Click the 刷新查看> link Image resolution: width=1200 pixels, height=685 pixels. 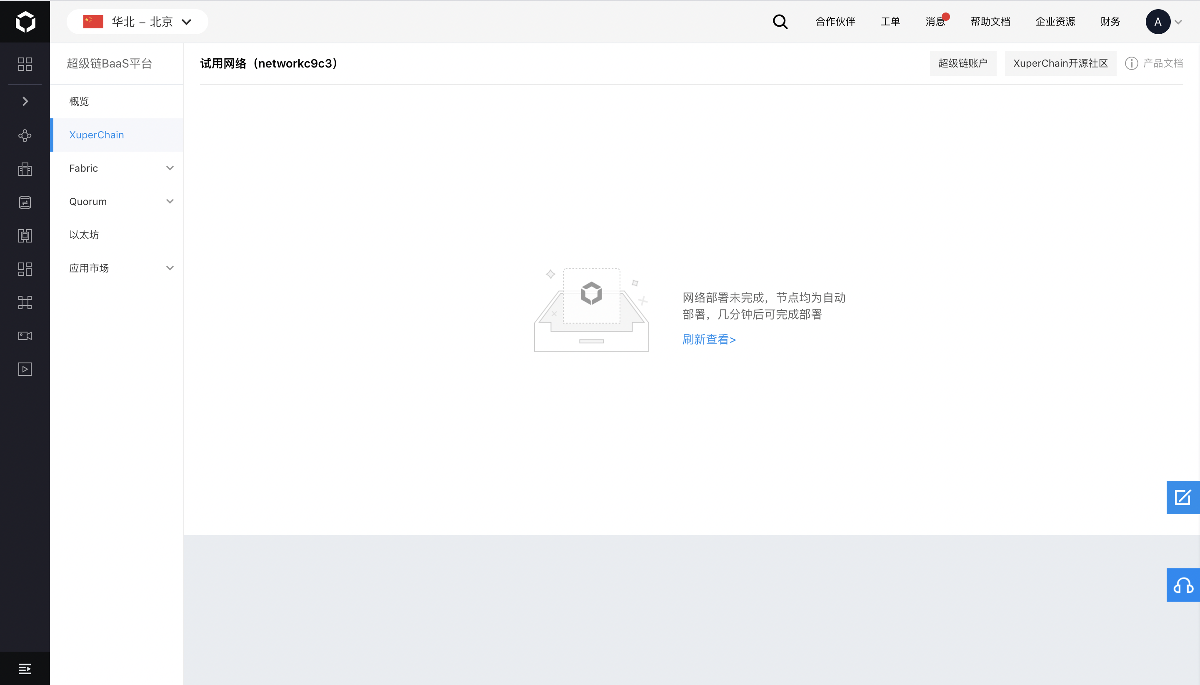tap(709, 339)
